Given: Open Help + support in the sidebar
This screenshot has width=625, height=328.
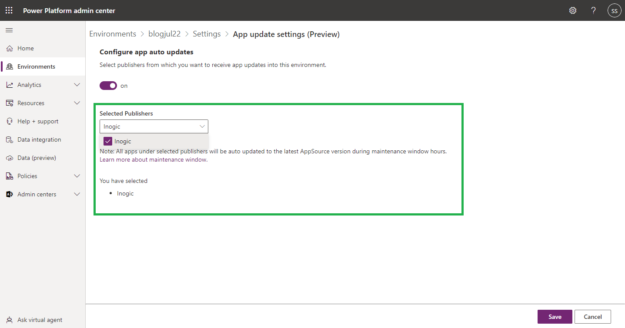Looking at the screenshot, I should (x=43, y=121).
